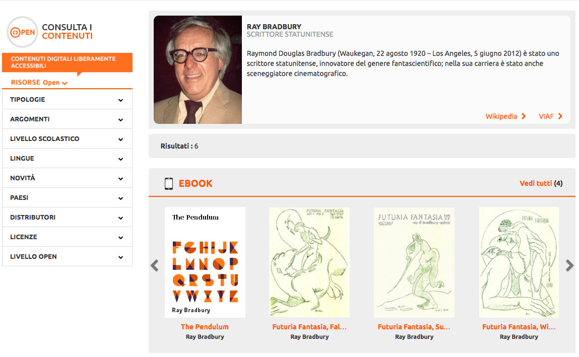Click the chevron arrow next to VIAF
This screenshot has width=579, height=357.
tap(560, 116)
